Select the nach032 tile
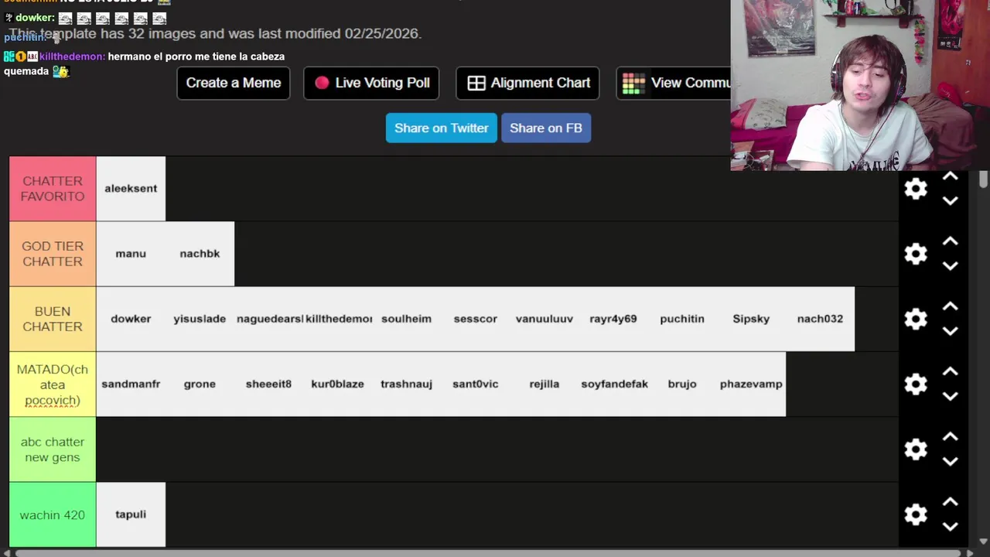The image size is (990, 557). click(820, 319)
